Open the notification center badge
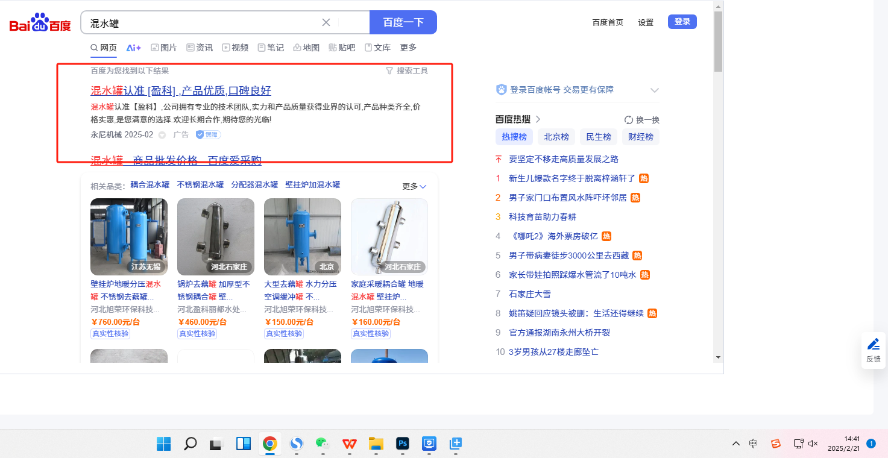 click(871, 444)
